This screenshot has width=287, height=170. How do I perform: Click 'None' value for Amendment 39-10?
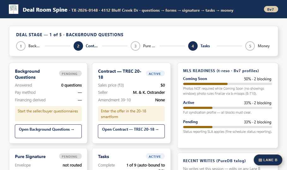point(160,100)
